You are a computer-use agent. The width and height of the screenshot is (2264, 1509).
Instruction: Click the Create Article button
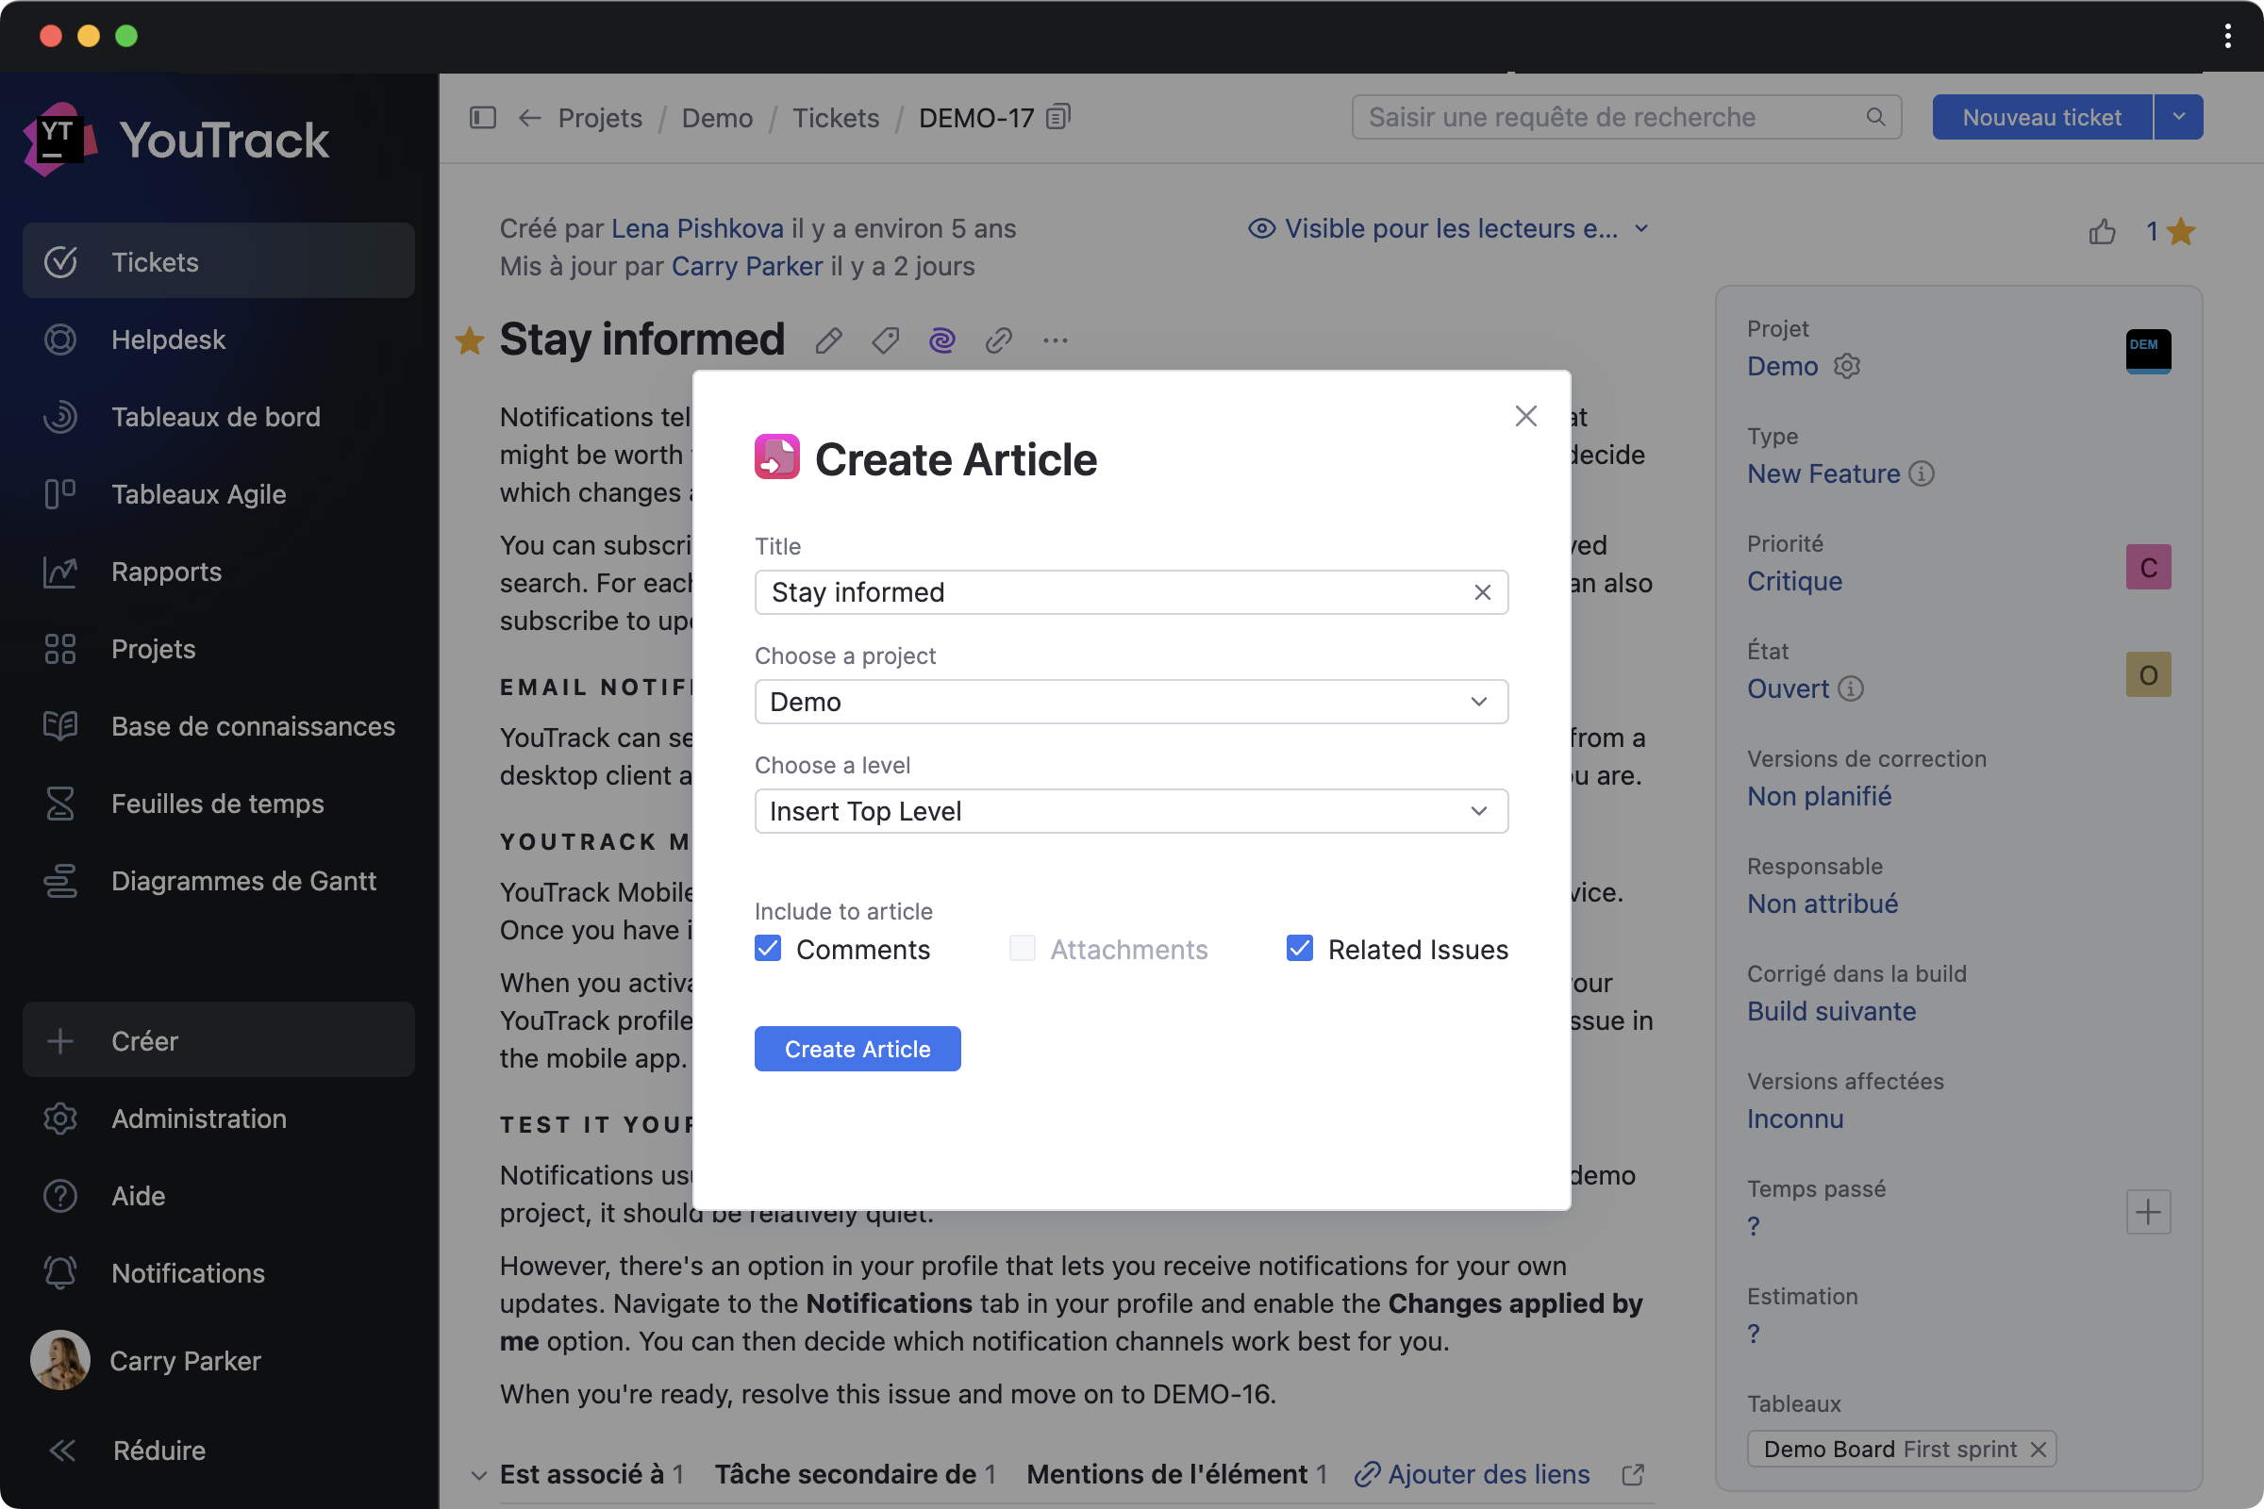857,1049
